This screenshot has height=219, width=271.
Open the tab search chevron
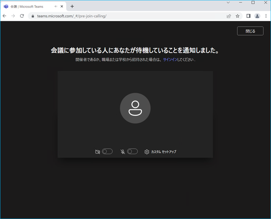pyautogui.click(x=228, y=2)
